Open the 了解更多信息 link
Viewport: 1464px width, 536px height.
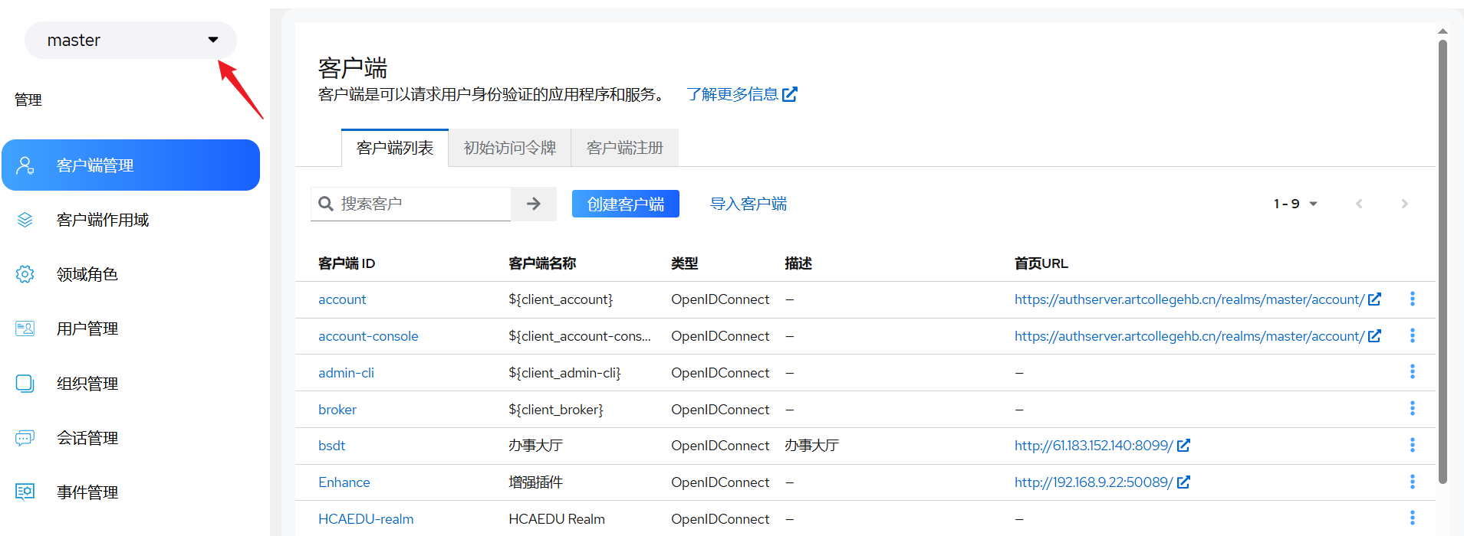(x=742, y=94)
